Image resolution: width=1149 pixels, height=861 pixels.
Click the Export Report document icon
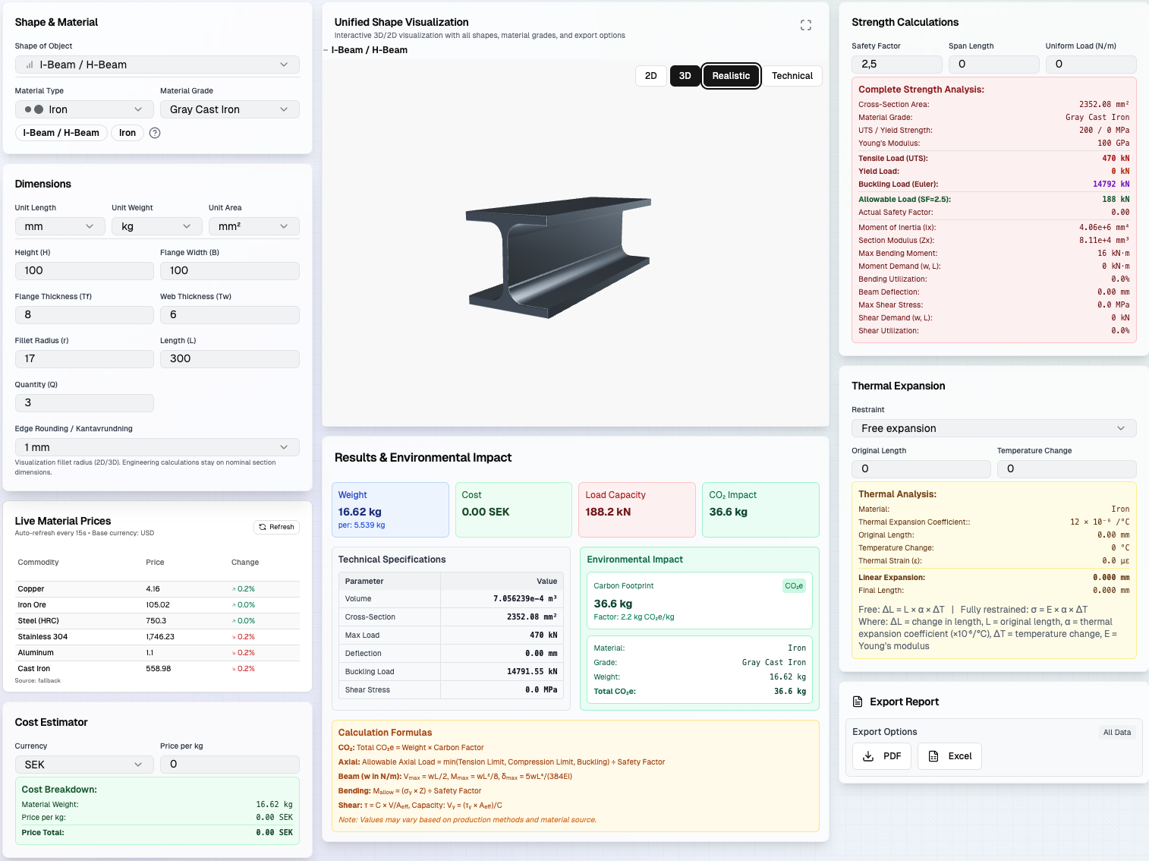tap(858, 701)
